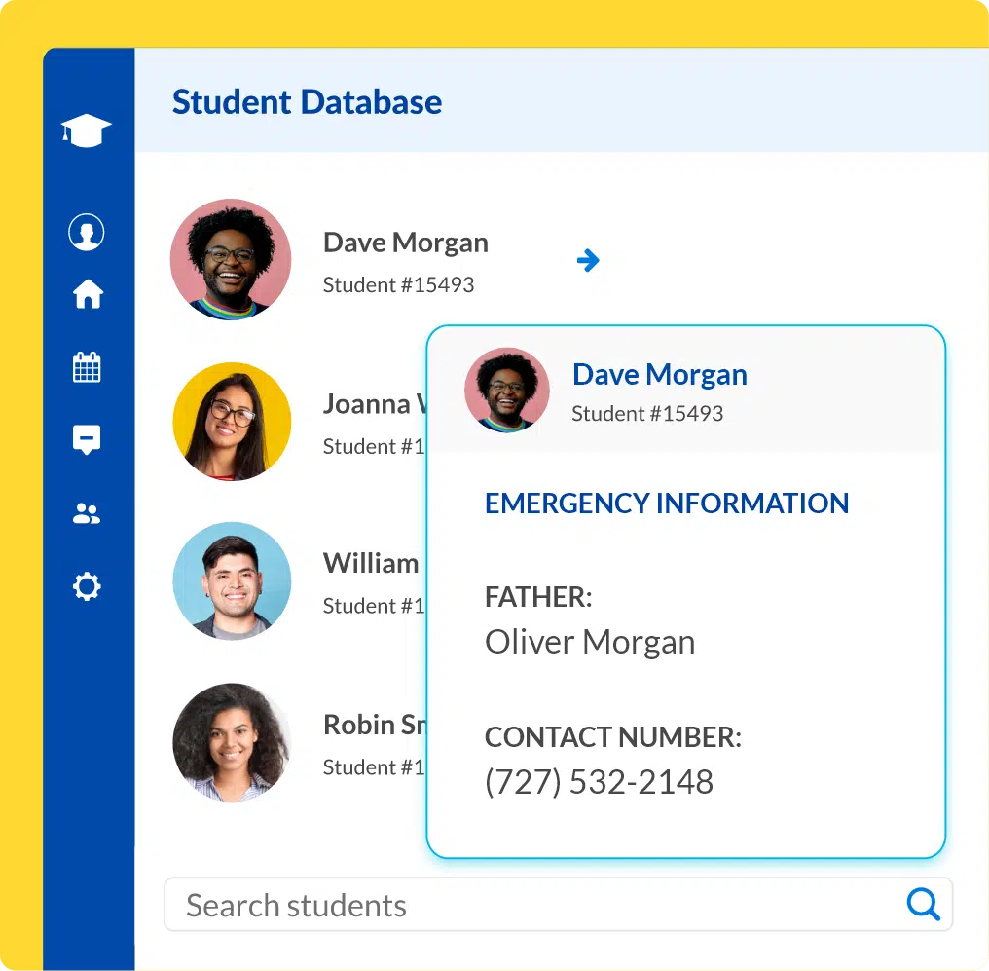Open the calendar sidebar icon
Screen dimensions: 989x971
point(87,367)
